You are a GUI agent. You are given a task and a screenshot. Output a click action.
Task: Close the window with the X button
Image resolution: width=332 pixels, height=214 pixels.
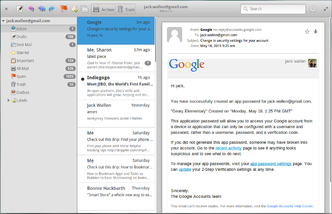tap(6, 9)
